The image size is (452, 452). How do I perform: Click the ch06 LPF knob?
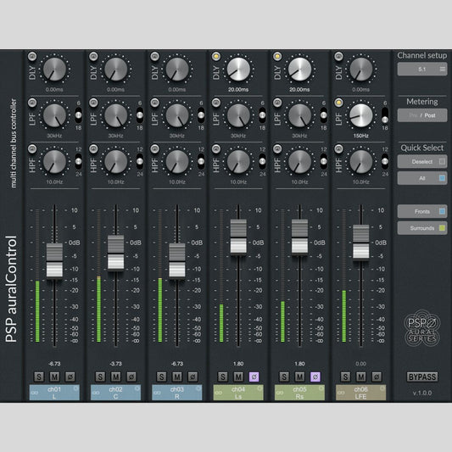coord(361,115)
